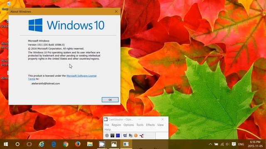This screenshot has width=266, height=149.
Task: Click OK in About Windows dialog
Action: (x=110, y=100)
